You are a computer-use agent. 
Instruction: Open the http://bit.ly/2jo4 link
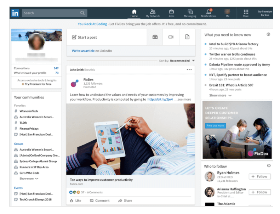point(160,100)
